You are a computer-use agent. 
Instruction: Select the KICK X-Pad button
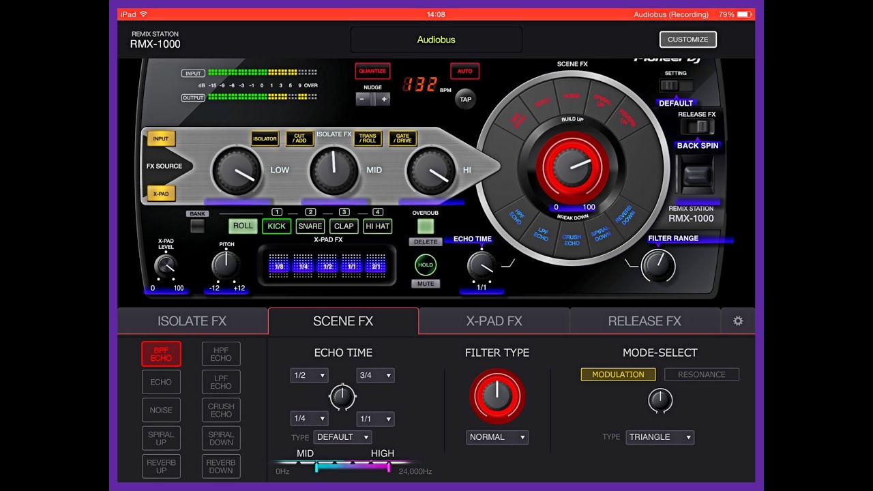[276, 226]
